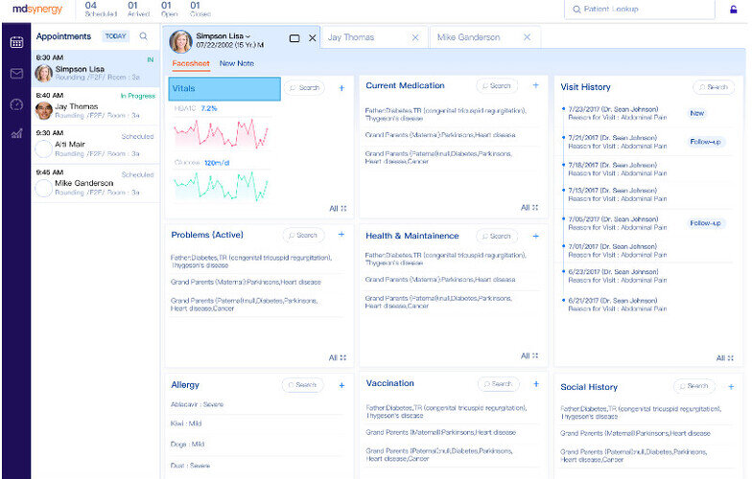Switch to the New Note tab
The width and height of the screenshot is (752, 479).
236,63
